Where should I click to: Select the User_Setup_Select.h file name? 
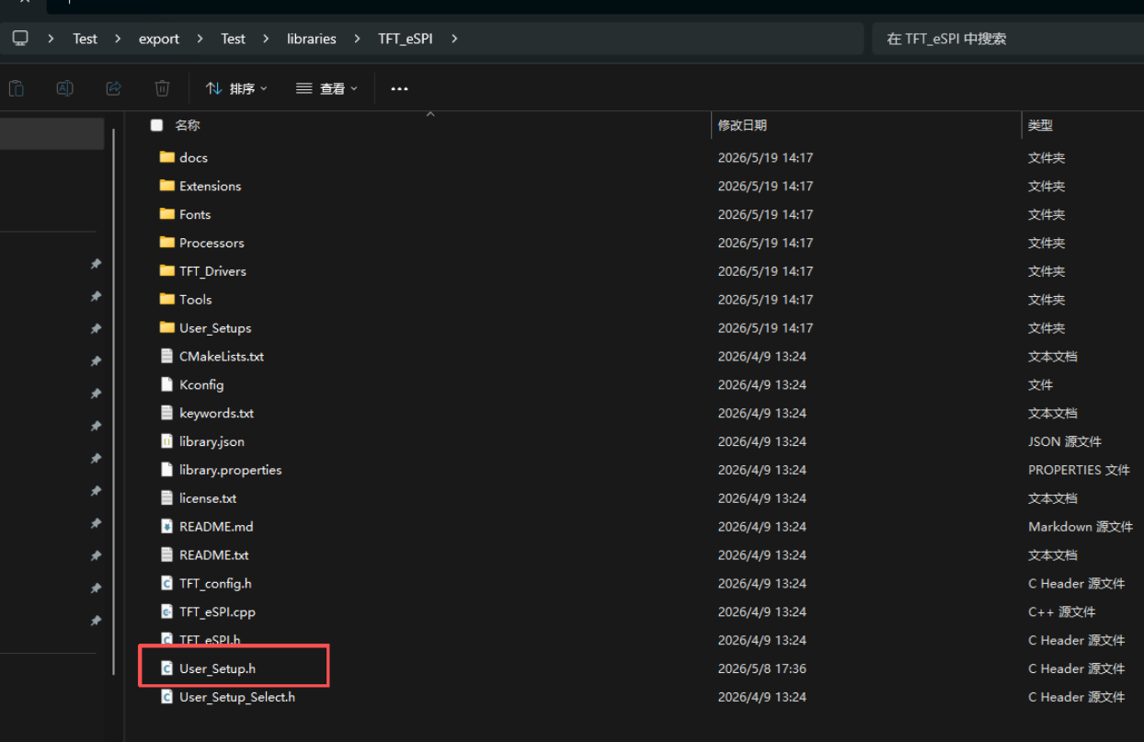click(x=237, y=697)
